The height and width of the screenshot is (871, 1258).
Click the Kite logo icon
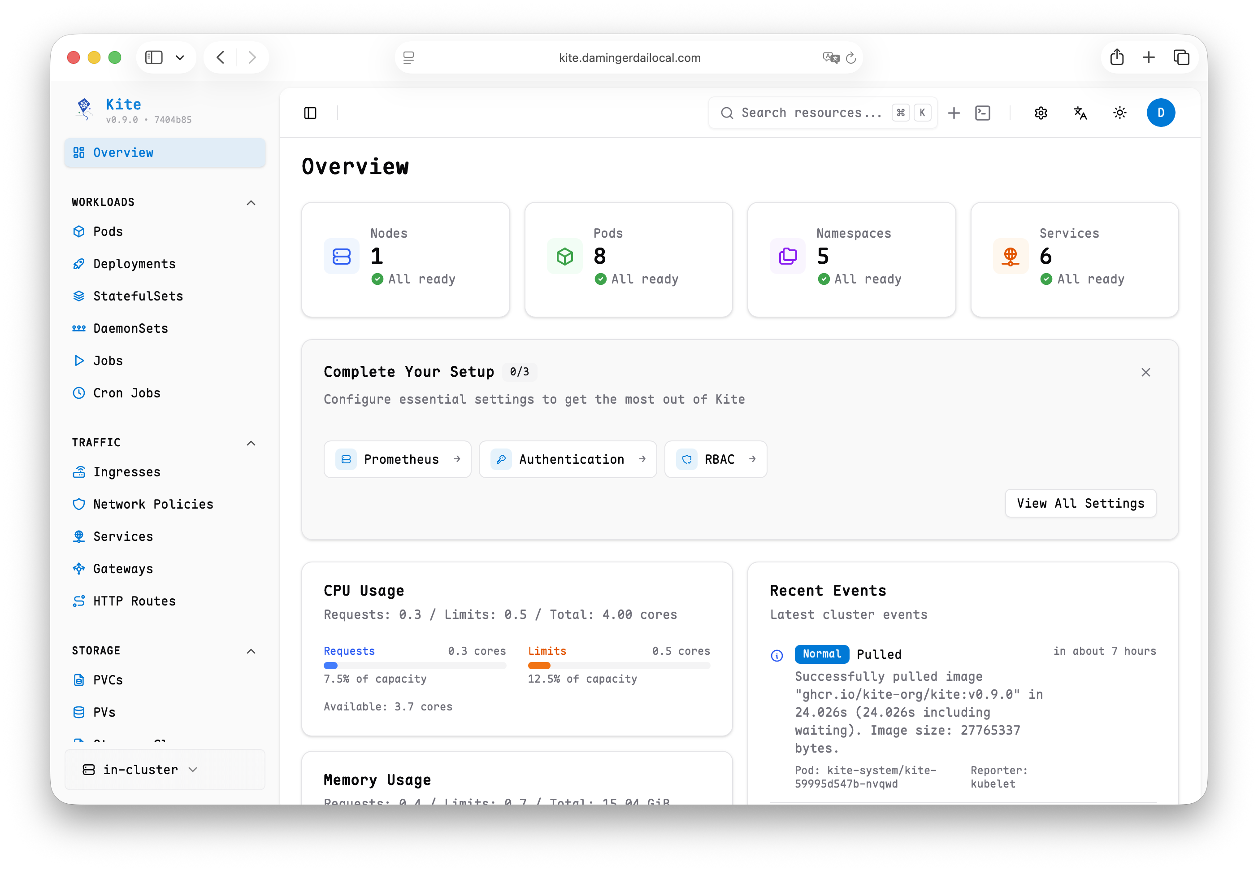tap(84, 109)
